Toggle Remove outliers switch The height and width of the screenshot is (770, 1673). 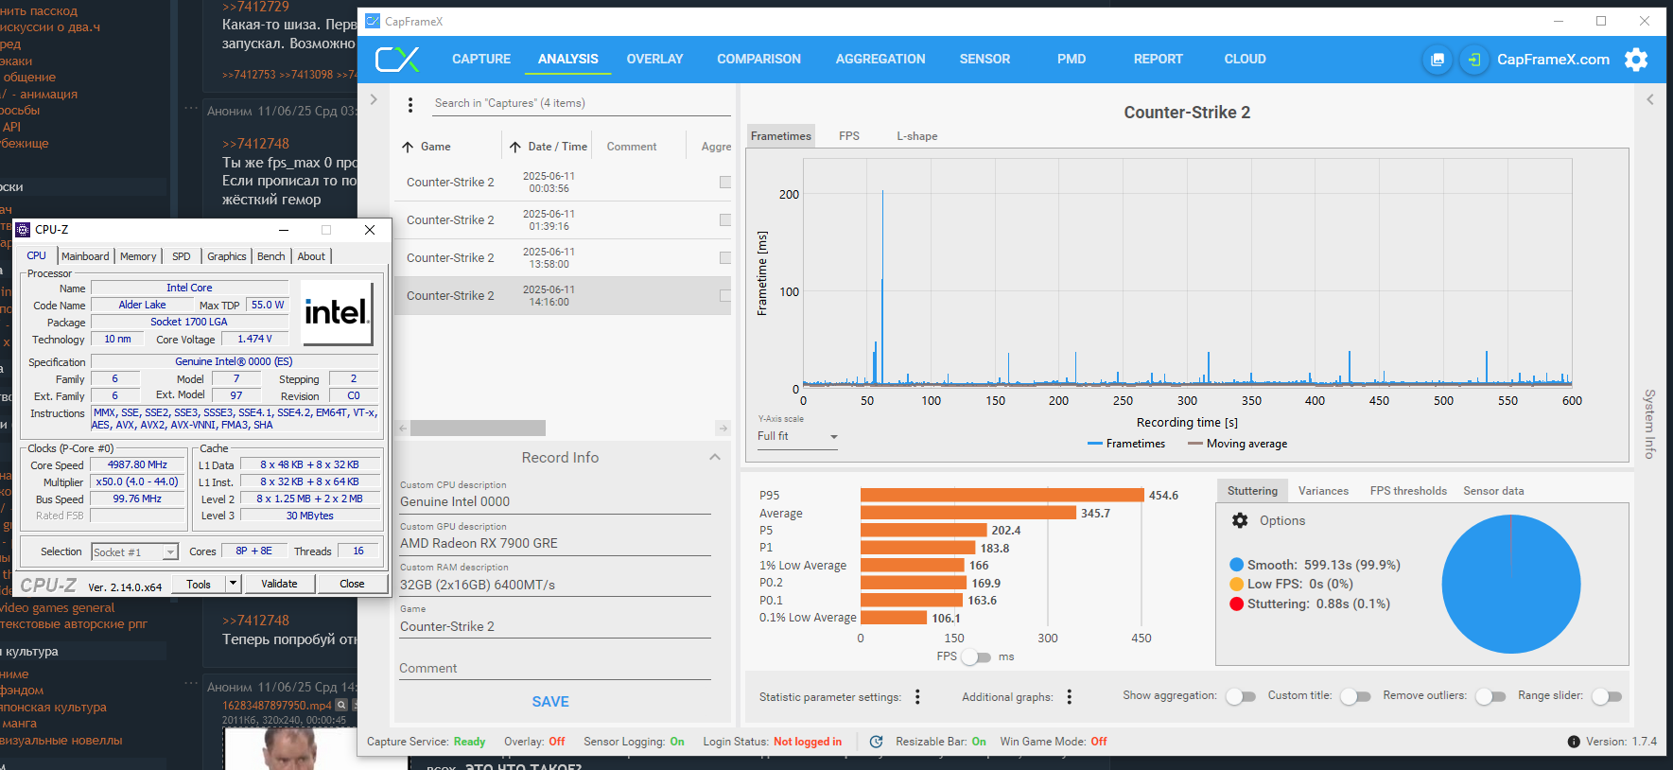pyautogui.click(x=1490, y=696)
